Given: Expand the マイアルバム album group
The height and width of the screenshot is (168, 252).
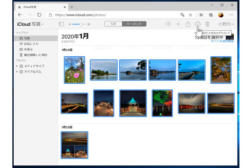Looking at the screenshot, I should click(x=17, y=71).
